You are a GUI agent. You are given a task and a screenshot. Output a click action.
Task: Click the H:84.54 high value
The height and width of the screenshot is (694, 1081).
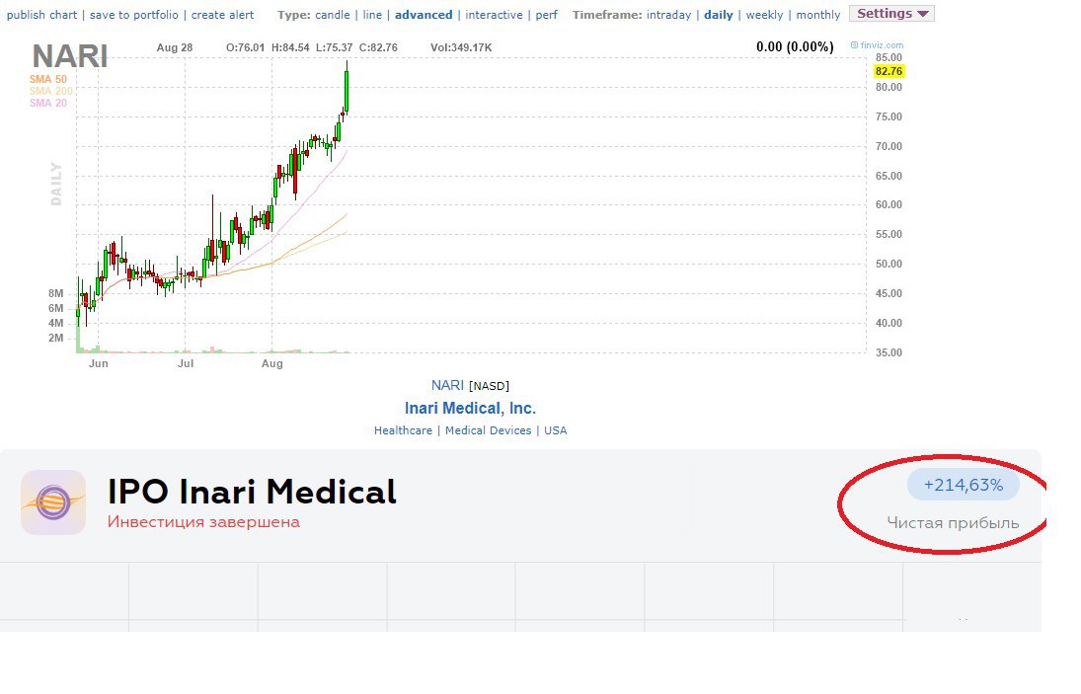tap(290, 47)
